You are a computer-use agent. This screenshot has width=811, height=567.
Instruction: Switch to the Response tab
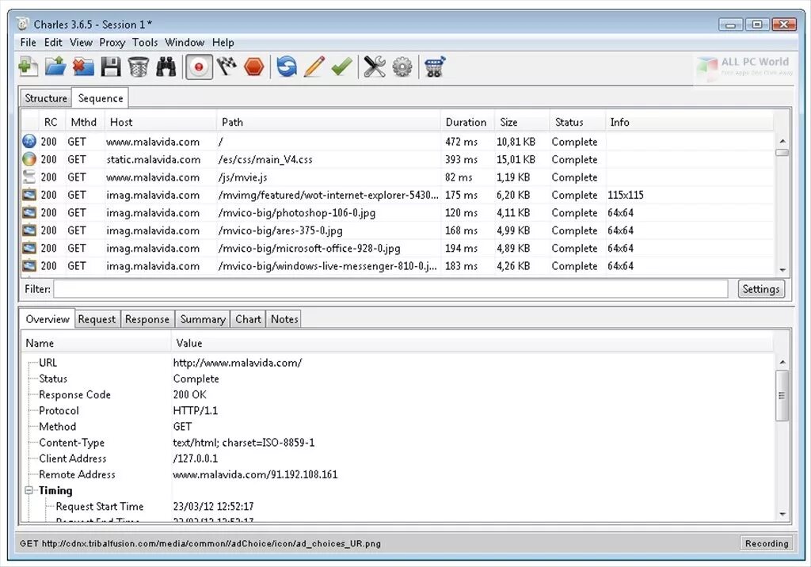point(147,319)
